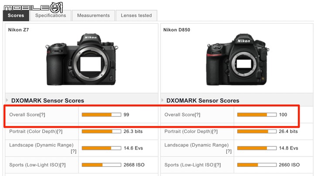Select the 14.8 Evs value

tap(289, 148)
